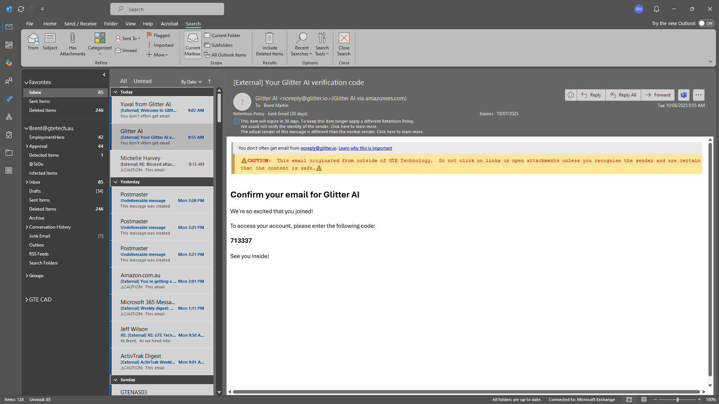The image size is (719, 404).
Task: Open the By Date sort dropdown
Action: 191,82
